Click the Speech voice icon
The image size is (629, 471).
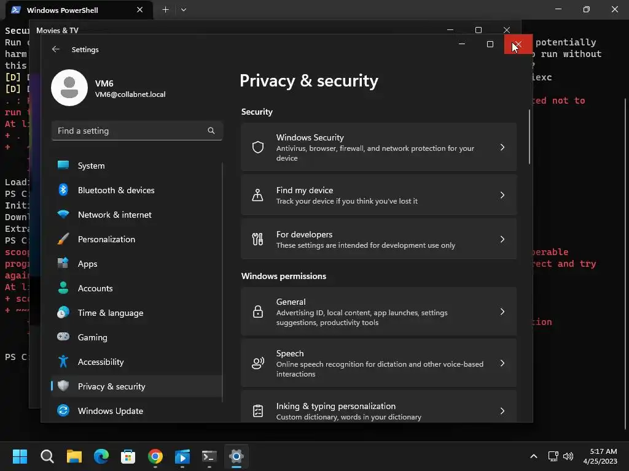click(257, 363)
